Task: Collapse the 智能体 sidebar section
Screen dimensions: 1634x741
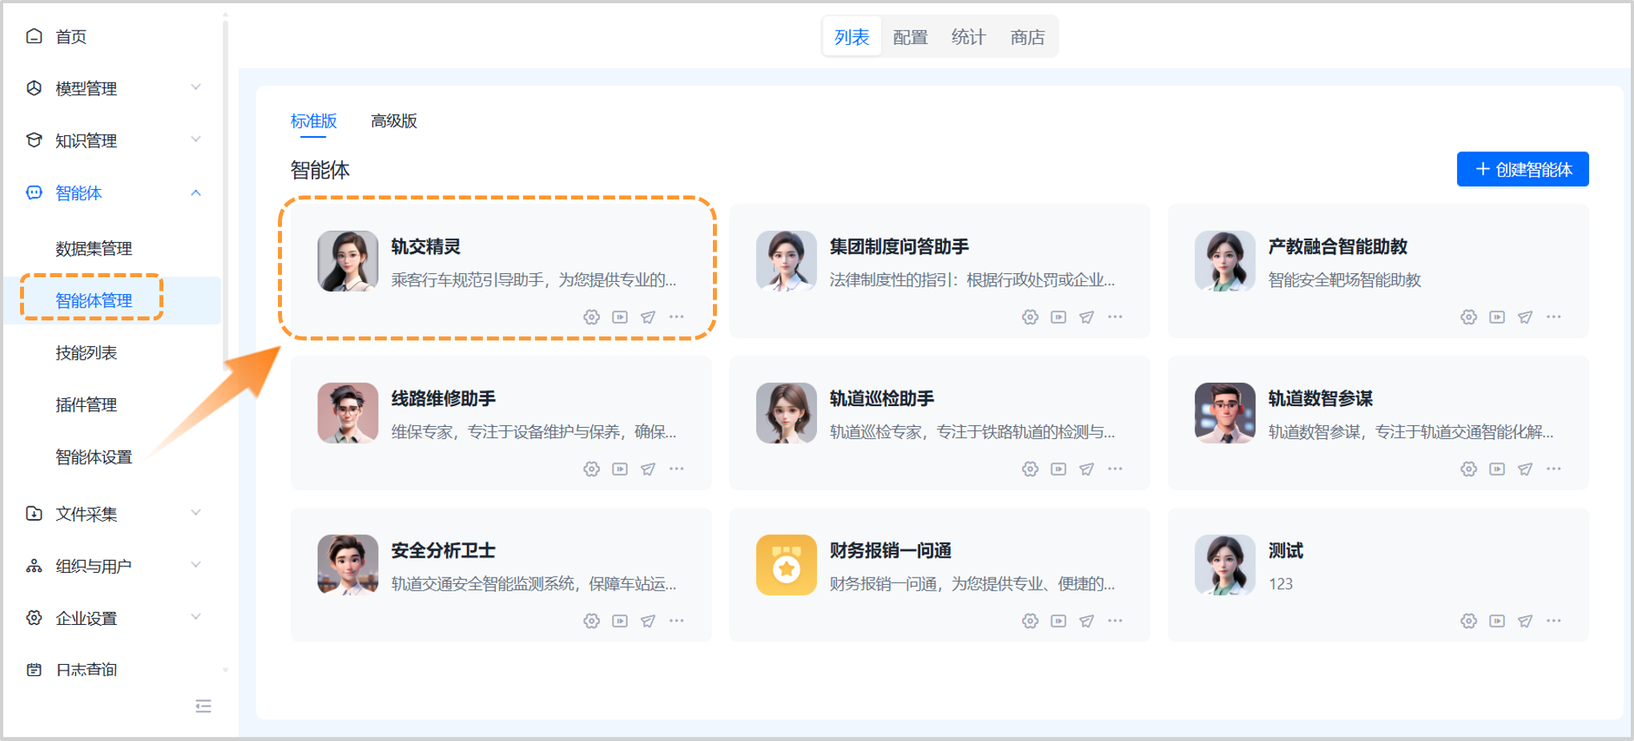Action: pos(195,193)
